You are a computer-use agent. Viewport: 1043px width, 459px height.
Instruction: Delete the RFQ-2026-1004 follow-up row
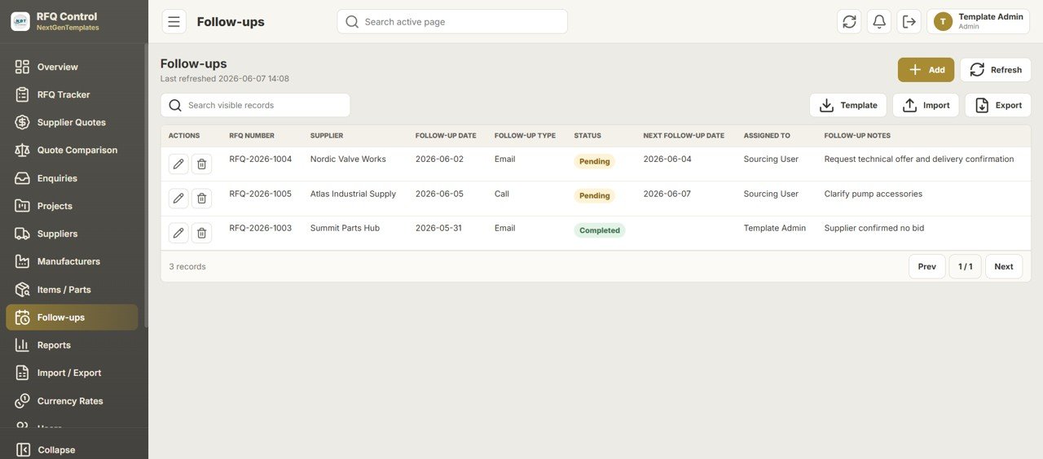click(x=201, y=164)
